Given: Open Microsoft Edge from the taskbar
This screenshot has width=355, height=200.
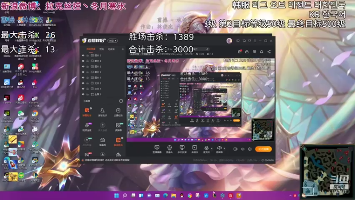Looking at the screenshot, I should (165, 196).
